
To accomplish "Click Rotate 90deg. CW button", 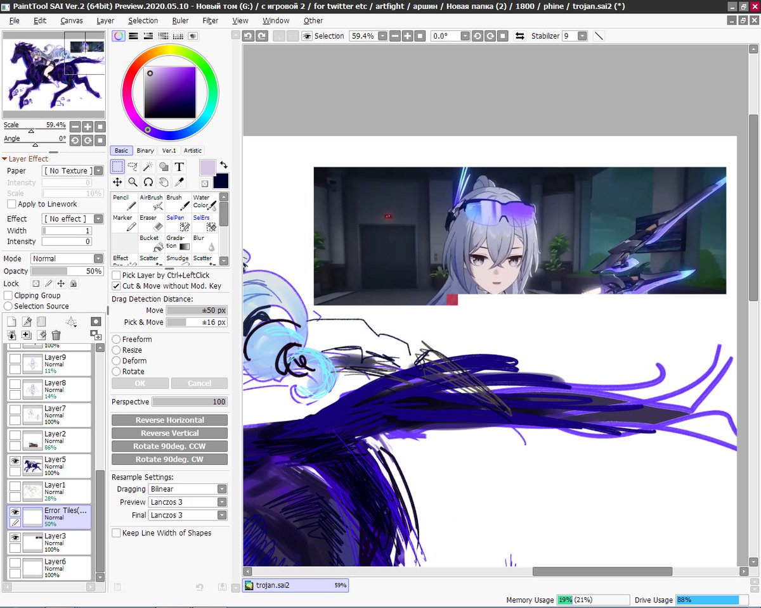I will click(169, 459).
